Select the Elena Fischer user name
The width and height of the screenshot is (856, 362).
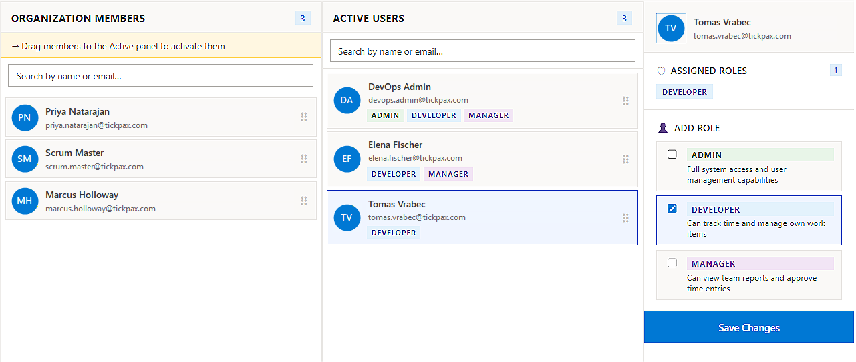coord(396,145)
